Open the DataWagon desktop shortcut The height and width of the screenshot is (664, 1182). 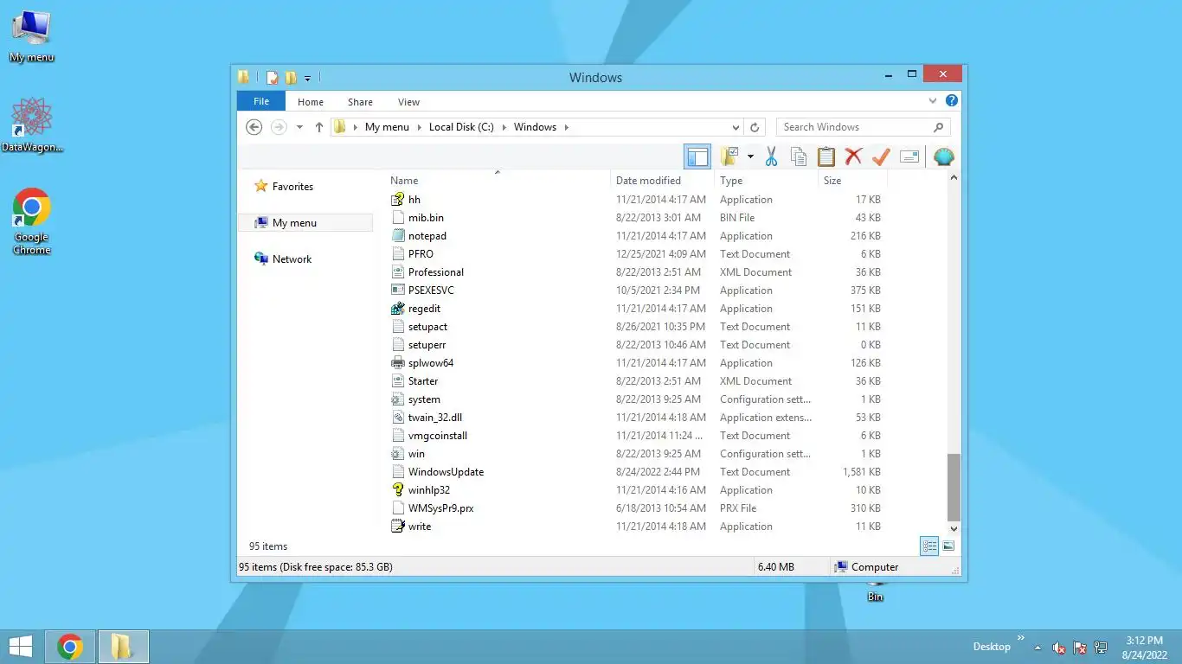(32, 124)
